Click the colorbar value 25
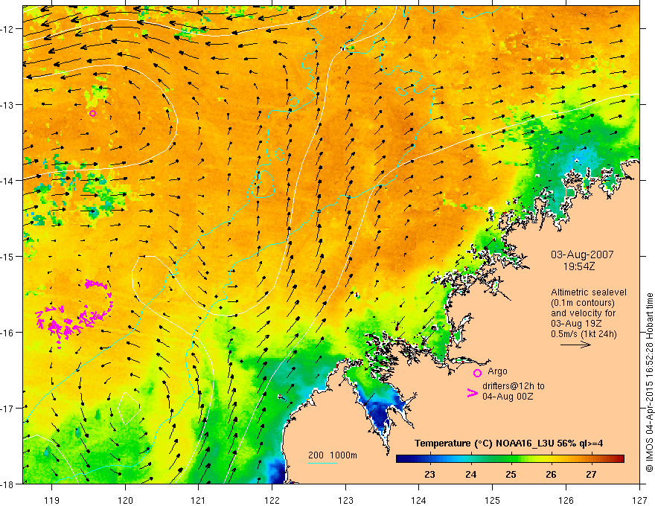This screenshot has height=506, width=655. pyautogui.click(x=511, y=475)
